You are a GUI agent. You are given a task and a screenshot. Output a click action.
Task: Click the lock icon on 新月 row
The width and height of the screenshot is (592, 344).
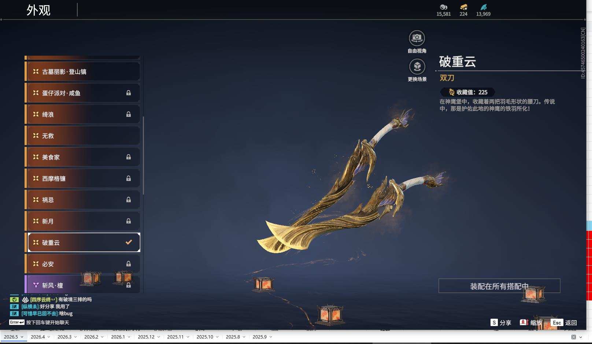[129, 221]
